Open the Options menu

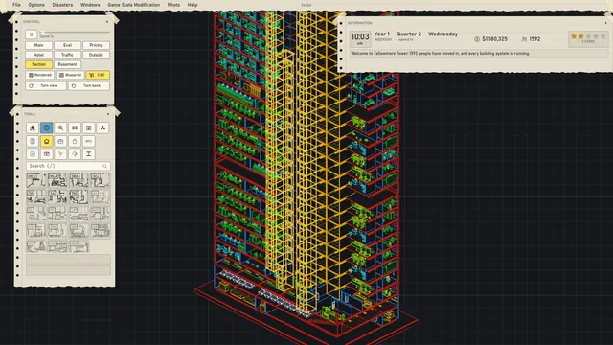36,5
